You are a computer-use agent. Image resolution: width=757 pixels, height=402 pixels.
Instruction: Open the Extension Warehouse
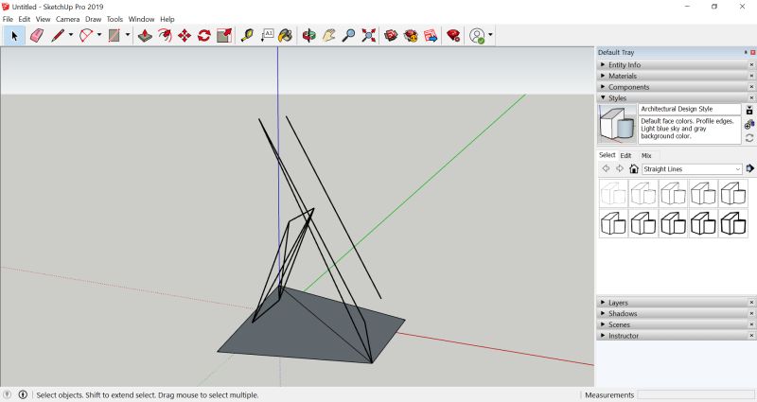click(x=411, y=36)
